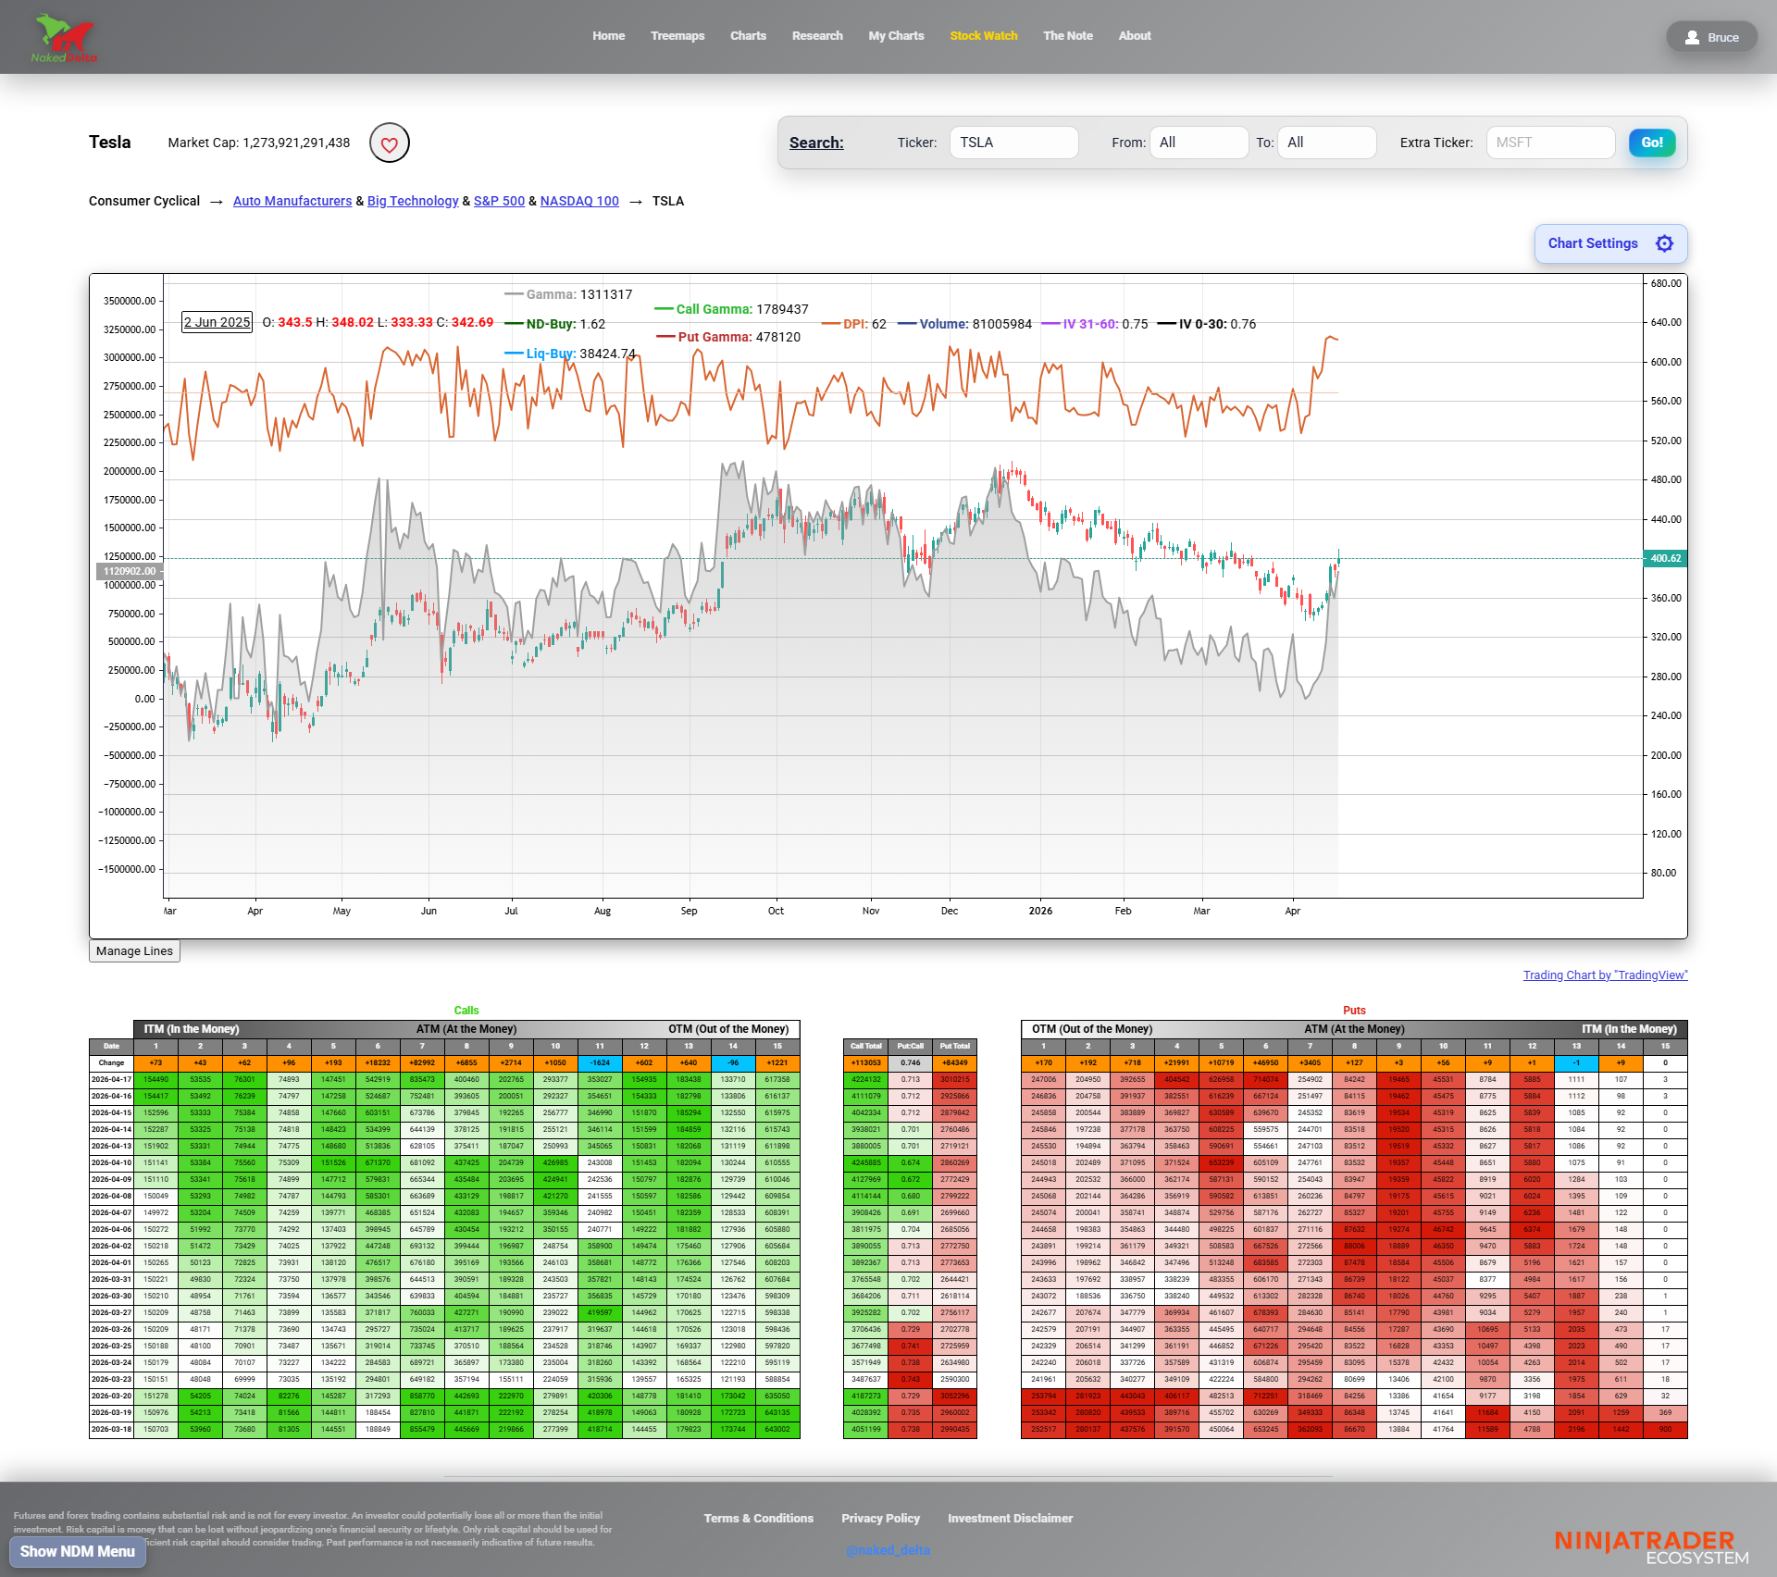Toggle the DPI legend entry
The width and height of the screenshot is (1777, 1577).
point(853,324)
